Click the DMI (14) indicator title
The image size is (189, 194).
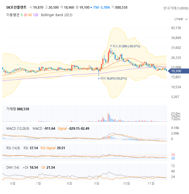(13, 168)
